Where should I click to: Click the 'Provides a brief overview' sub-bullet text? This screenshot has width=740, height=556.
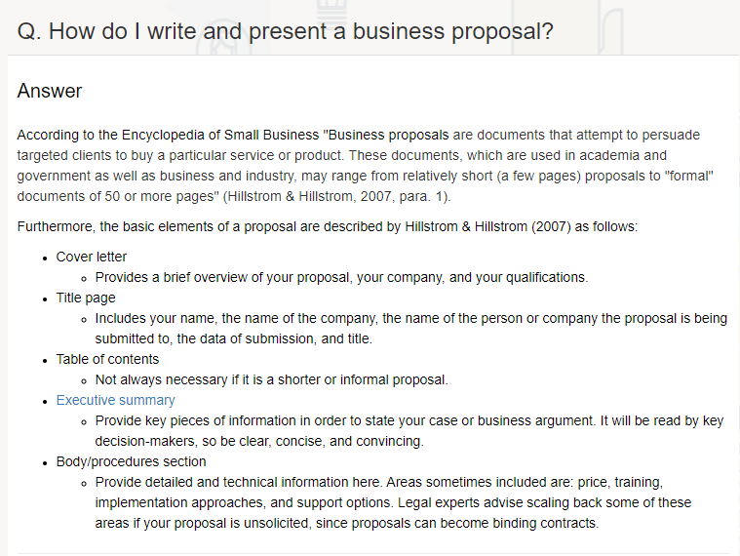[x=341, y=278]
